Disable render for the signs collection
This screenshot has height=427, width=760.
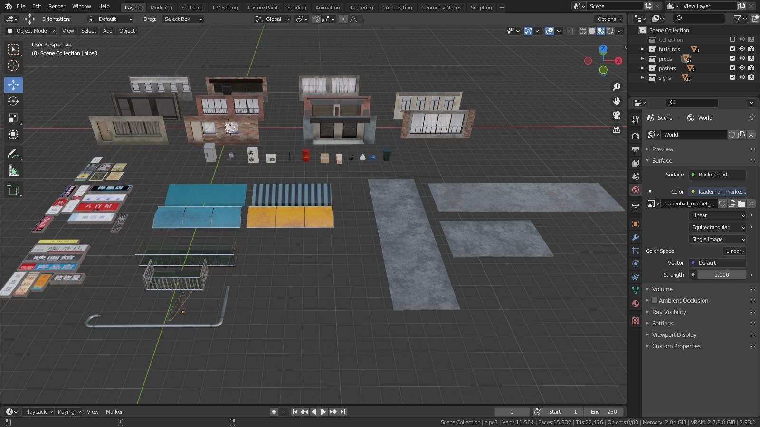click(x=751, y=77)
